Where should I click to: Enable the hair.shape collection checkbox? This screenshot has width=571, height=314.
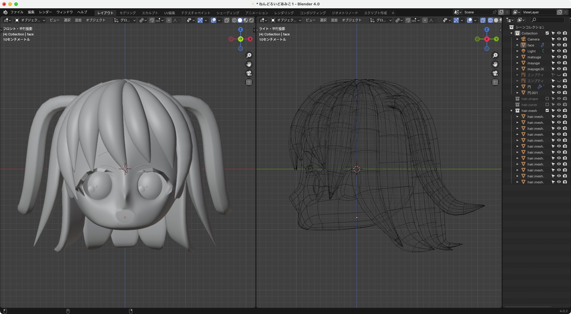[547, 99]
